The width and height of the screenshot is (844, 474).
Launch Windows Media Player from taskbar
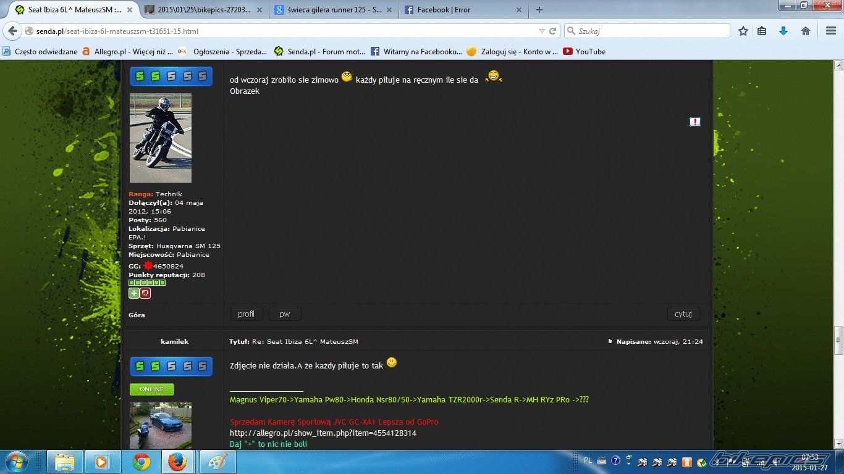[102, 462]
